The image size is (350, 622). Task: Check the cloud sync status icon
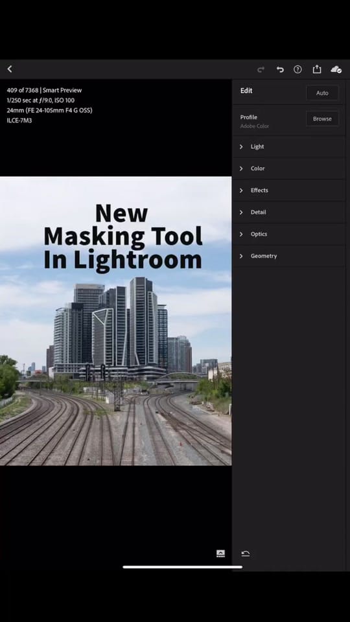pyautogui.click(x=336, y=69)
